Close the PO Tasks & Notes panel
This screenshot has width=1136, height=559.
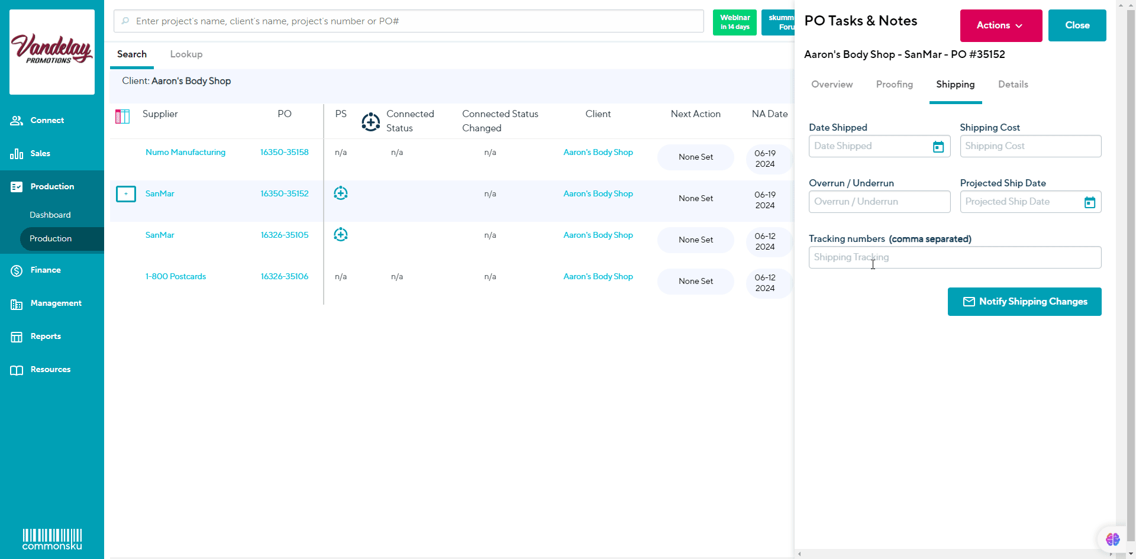click(x=1077, y=25)
